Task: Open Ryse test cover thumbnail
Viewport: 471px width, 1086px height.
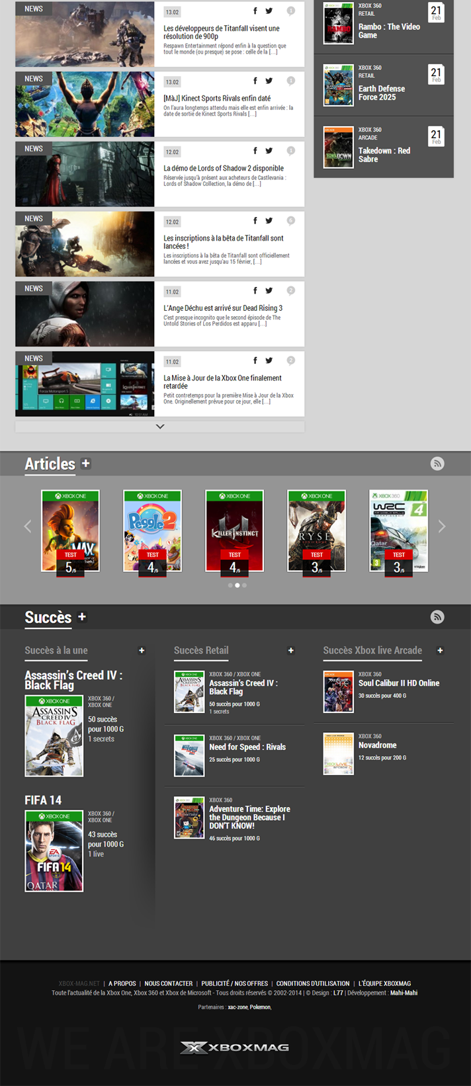Action: [317, 531]
